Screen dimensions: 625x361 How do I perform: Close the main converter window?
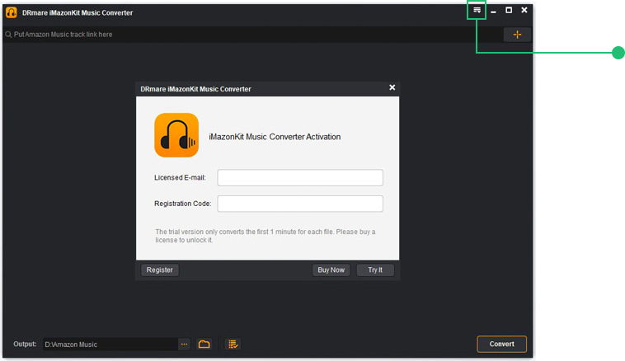524,11
